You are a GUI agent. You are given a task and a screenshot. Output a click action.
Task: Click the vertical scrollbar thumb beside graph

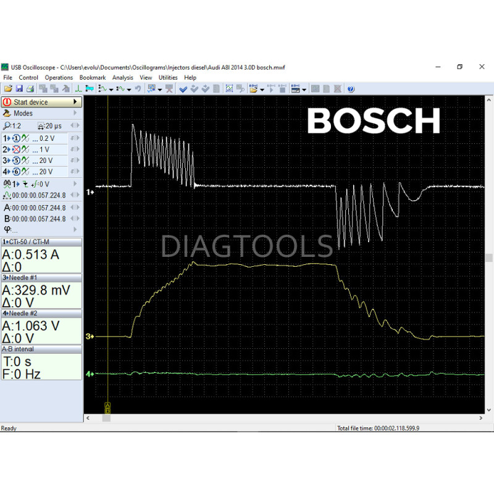pyautogui.click(x=488, y=258)
